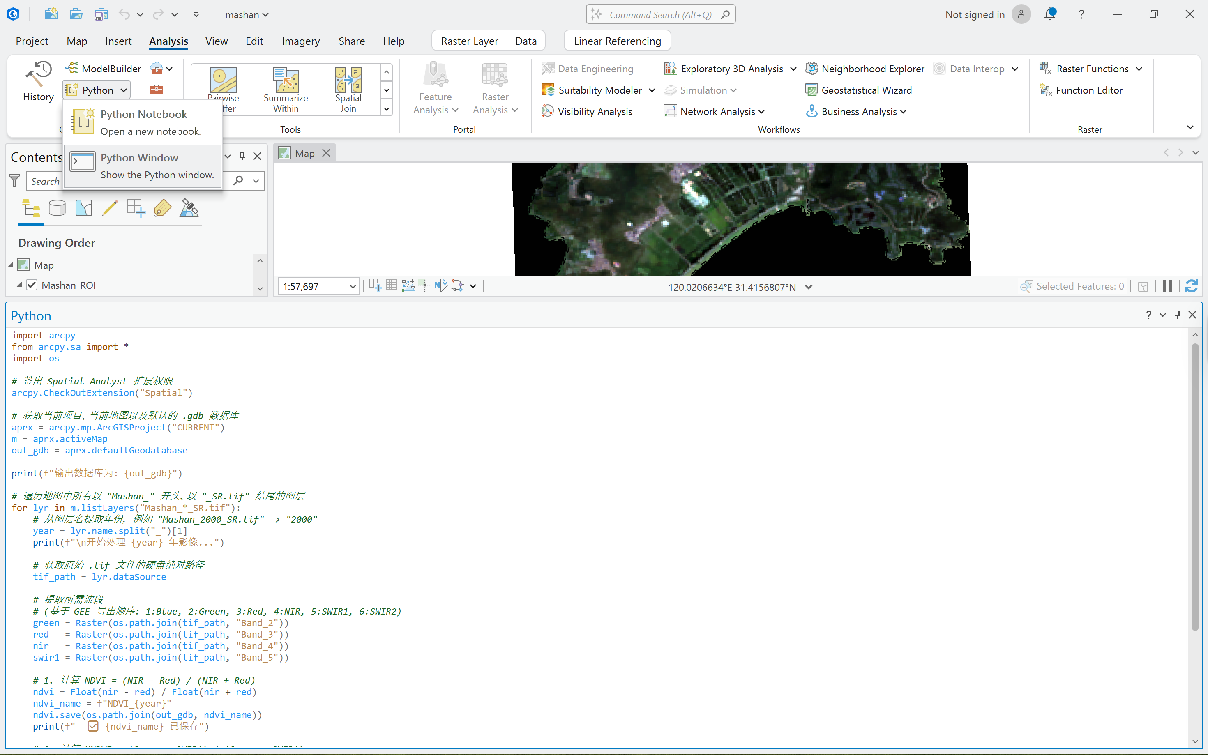1208x755 pixels.
Task: Click the Open Project icon
Action: pos(76,14)
